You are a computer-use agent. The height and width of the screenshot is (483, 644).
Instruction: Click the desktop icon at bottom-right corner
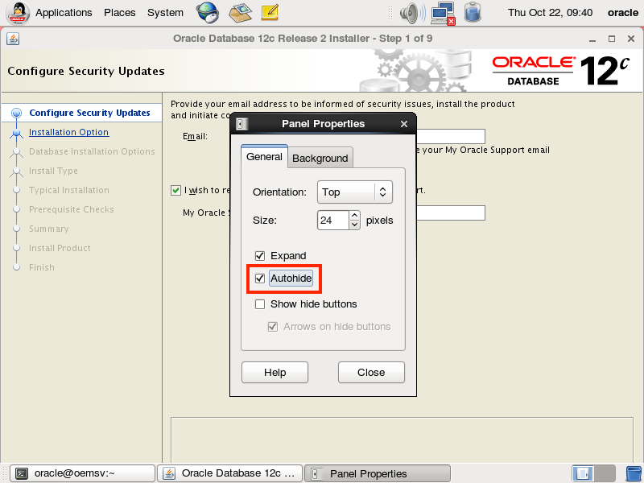tap(634, 473)
